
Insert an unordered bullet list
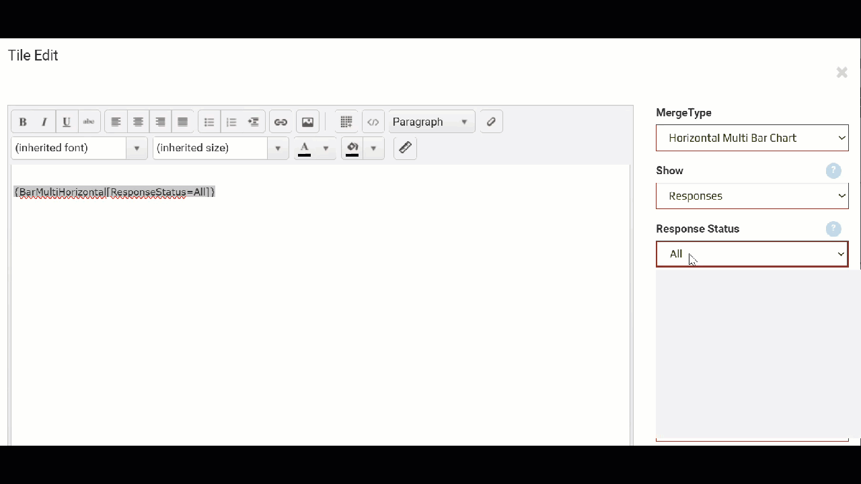[x=209, y=122]
